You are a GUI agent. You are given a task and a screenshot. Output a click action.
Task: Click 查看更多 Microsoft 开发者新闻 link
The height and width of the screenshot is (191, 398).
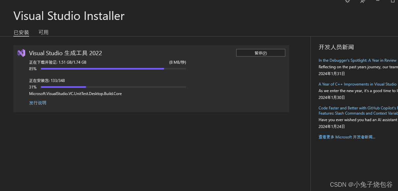347,137
